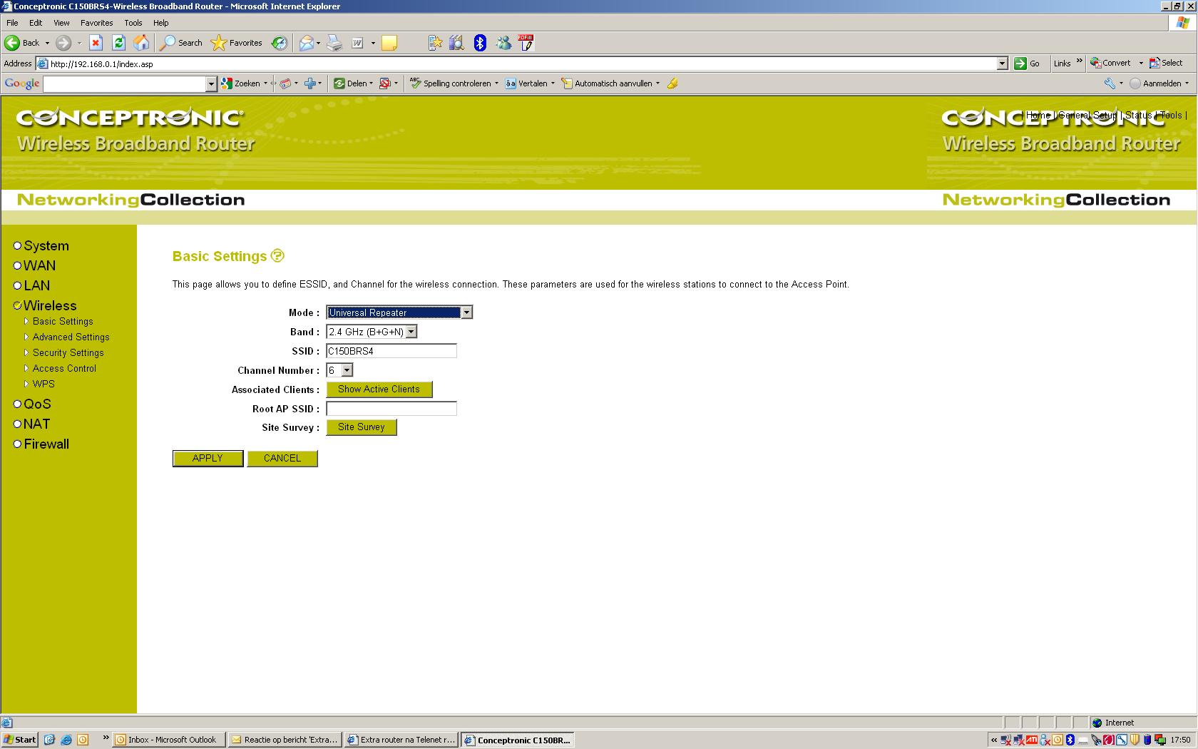Click the Google toolbar plus icon
The image size is (1198, 749).
[309, 83]
